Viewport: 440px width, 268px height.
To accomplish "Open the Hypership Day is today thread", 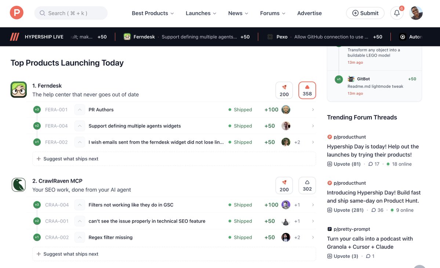I will click(373, 151).
